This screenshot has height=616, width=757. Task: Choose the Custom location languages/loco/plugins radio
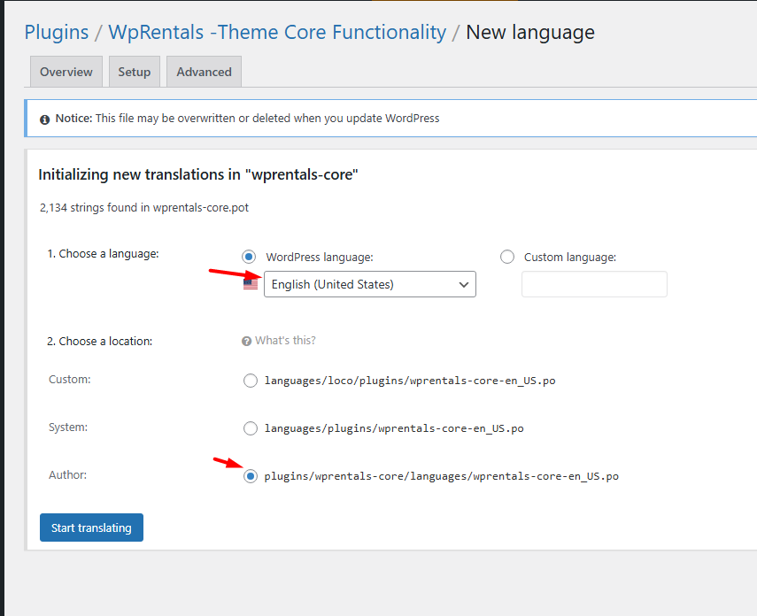pyautogui.click(x=250, y=381)
